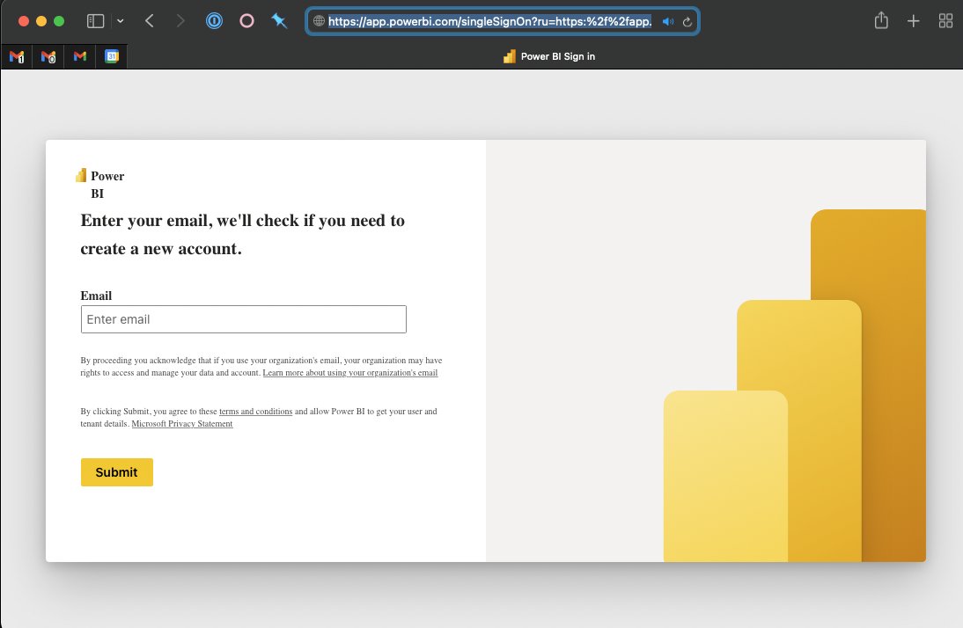This screenshot has height=628, width=963.
Task: Open a new tab with plus icon
Action: click(x=913, y=21)
